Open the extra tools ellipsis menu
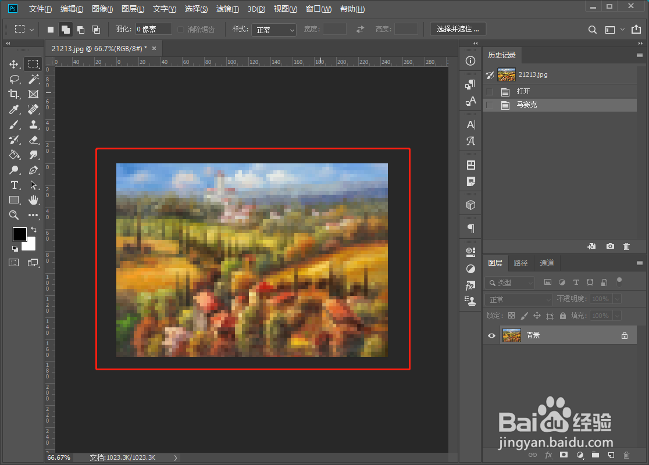The width and height of the screenshot is (649, 465). [x=33, y=215]
